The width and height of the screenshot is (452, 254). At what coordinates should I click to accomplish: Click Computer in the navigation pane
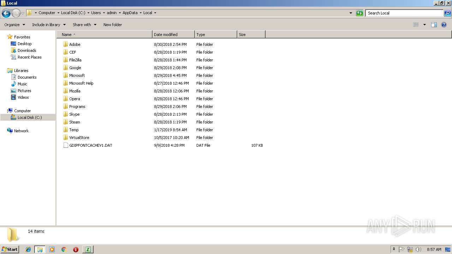[x=22, y=111]
